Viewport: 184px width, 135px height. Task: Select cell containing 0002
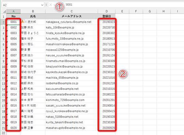[14, 27]
